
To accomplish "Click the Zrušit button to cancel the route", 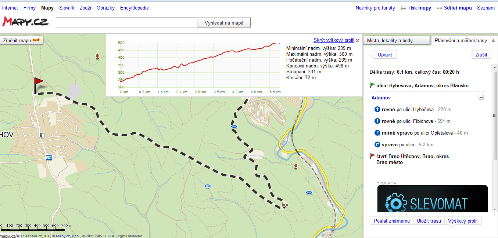I will tap(481, 55).
